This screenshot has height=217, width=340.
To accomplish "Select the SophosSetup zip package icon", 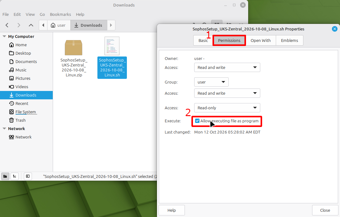I will [x=74, y=47].
